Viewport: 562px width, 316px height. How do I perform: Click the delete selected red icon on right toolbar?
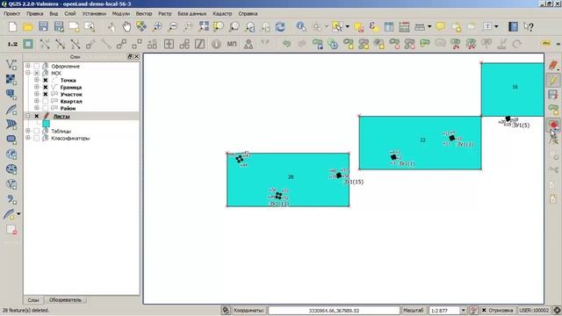(553, 125)
